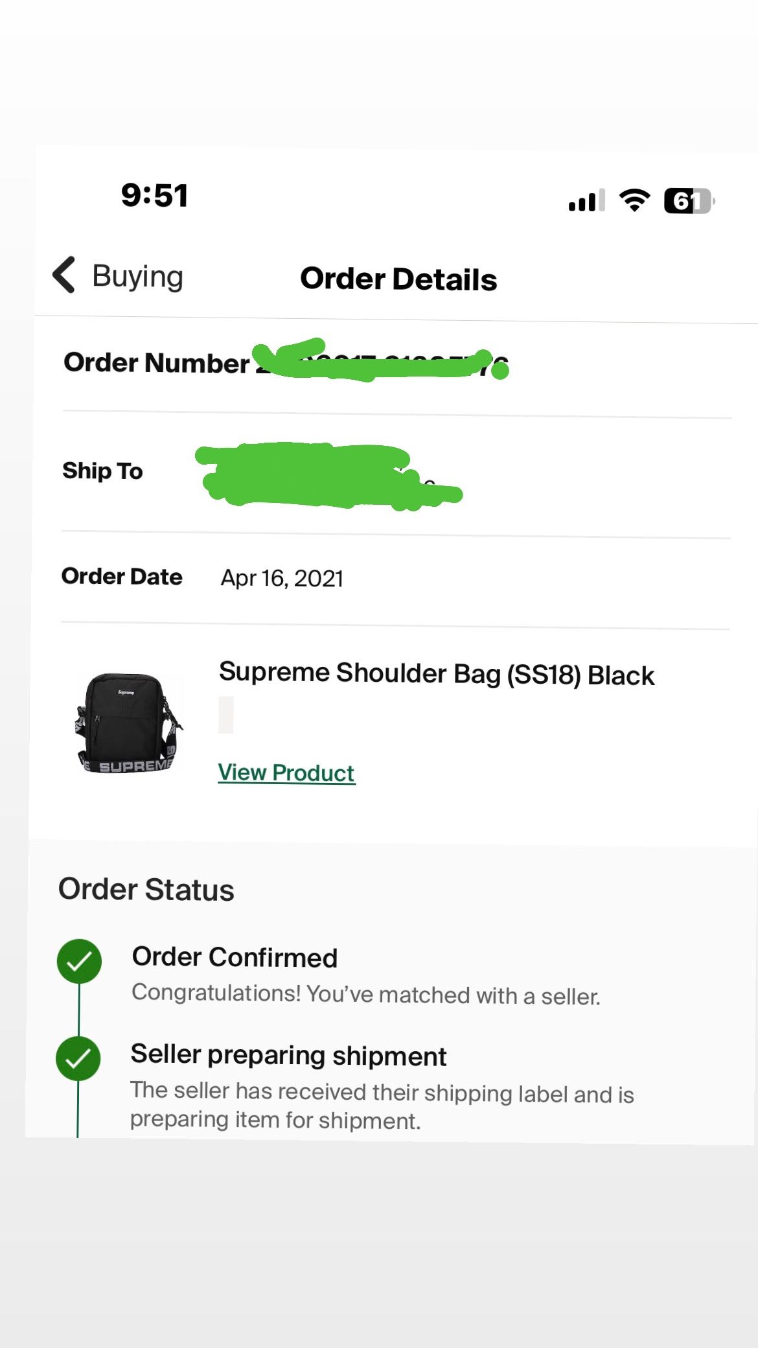
Task: Expand the product title Supreme Shoulder Bag (SS18) Black
Action: pyautogui.click(x=437, y=675)
